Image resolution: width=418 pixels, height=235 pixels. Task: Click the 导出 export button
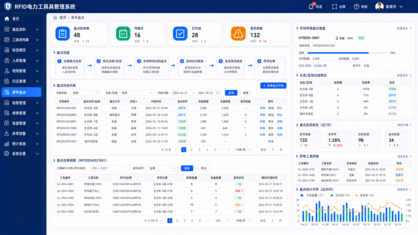204,168
